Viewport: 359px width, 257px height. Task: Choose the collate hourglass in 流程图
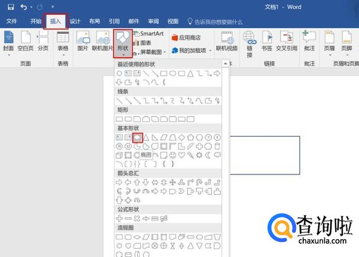point(173,246)
